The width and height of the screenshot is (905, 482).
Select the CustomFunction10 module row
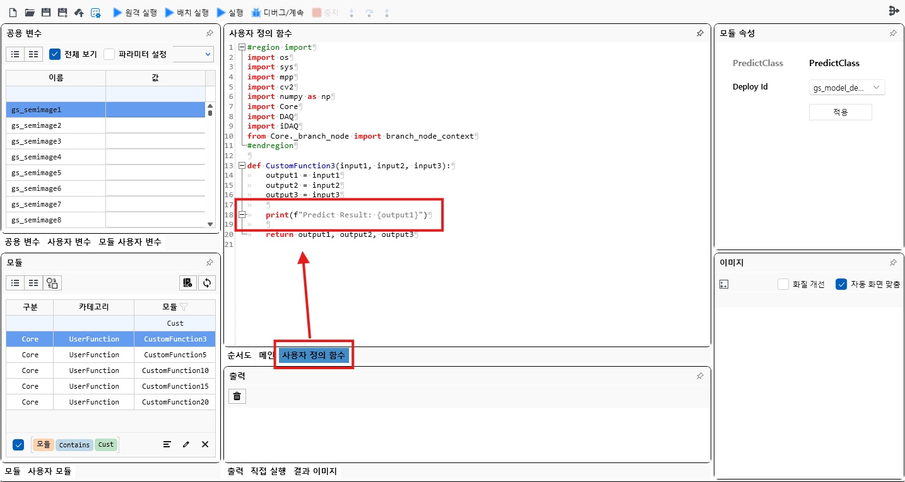coord(175,370)
